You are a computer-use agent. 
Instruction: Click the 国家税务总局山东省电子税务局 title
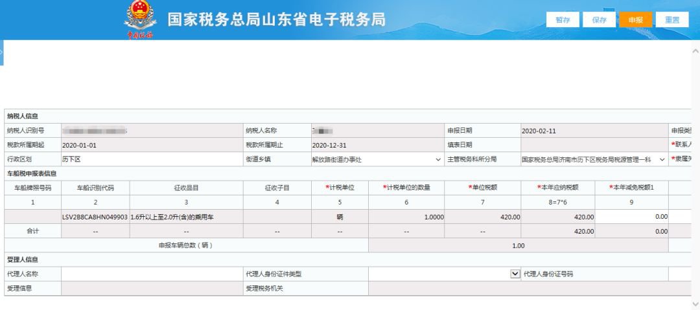click(276, 19)
